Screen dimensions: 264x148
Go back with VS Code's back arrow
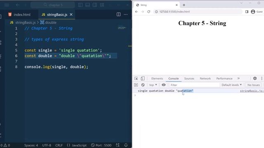pyautogui.click(x=18, y=5)
